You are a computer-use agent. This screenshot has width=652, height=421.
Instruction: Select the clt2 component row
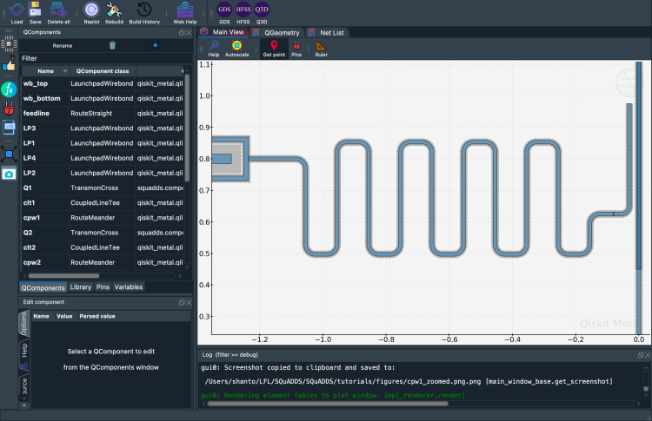[x=103, y=248]
